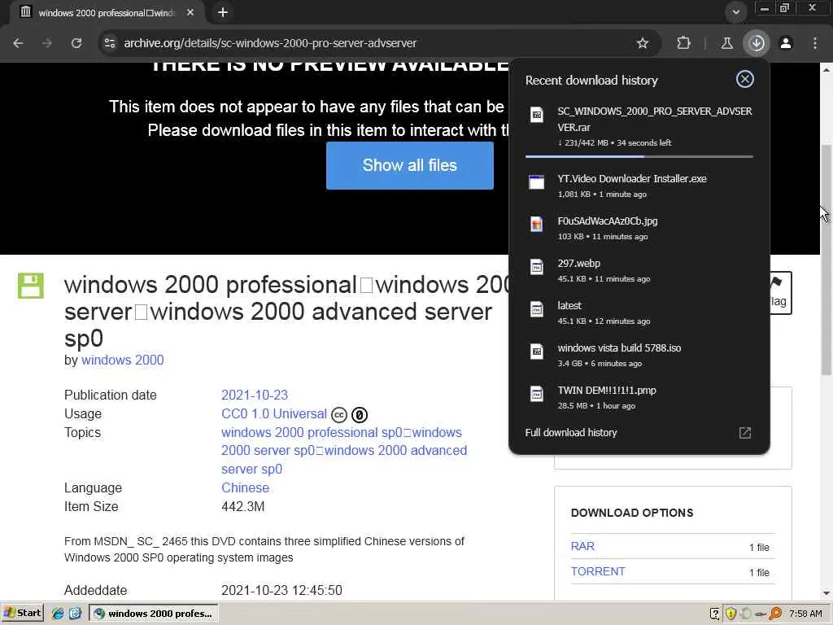Go back using the browser back arrow
Image resolution: width=833 pixels, height=625 pixels.
[x=18, y=43]
